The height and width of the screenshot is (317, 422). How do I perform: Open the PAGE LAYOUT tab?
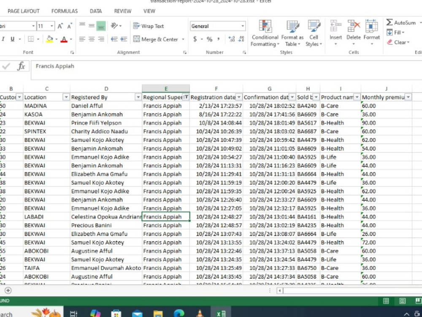pyautogui.click(x=23, y=11)
